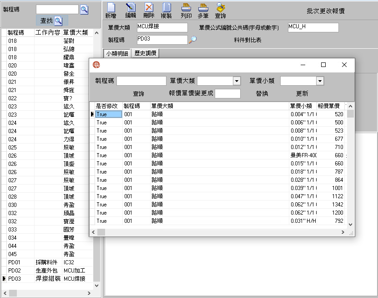Click the magnifier lookup icon beside PD03

[192, 39]
